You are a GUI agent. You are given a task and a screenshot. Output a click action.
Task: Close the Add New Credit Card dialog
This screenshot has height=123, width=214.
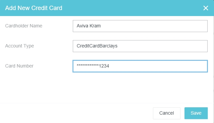pos(206,8)
